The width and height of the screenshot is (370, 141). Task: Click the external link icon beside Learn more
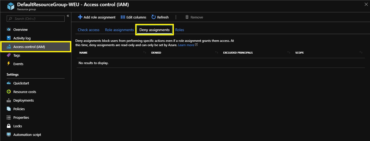pyautogui.click(x=196, y=45)
